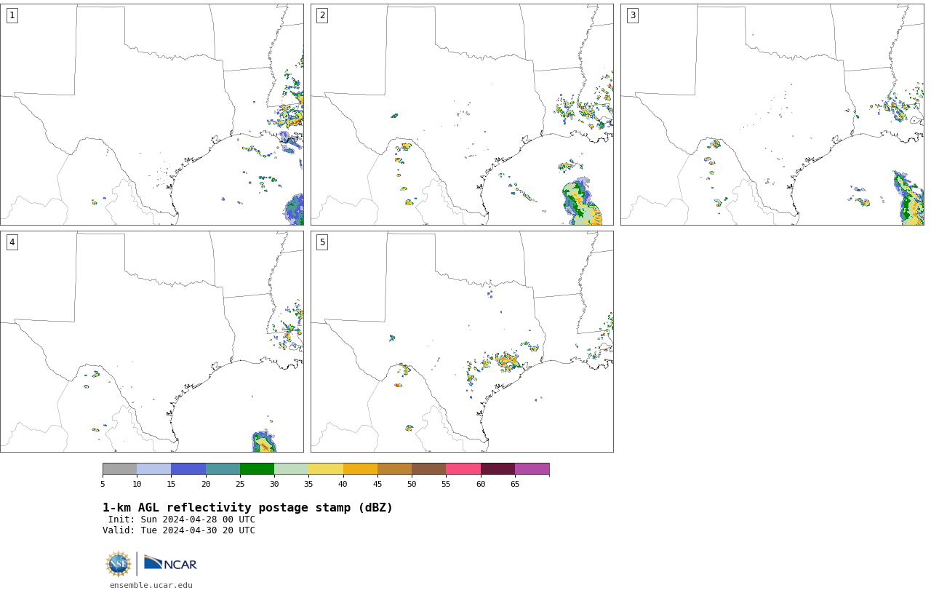
Task: Open ensemble member 2 reflectivity map
Action: point(462,114)
